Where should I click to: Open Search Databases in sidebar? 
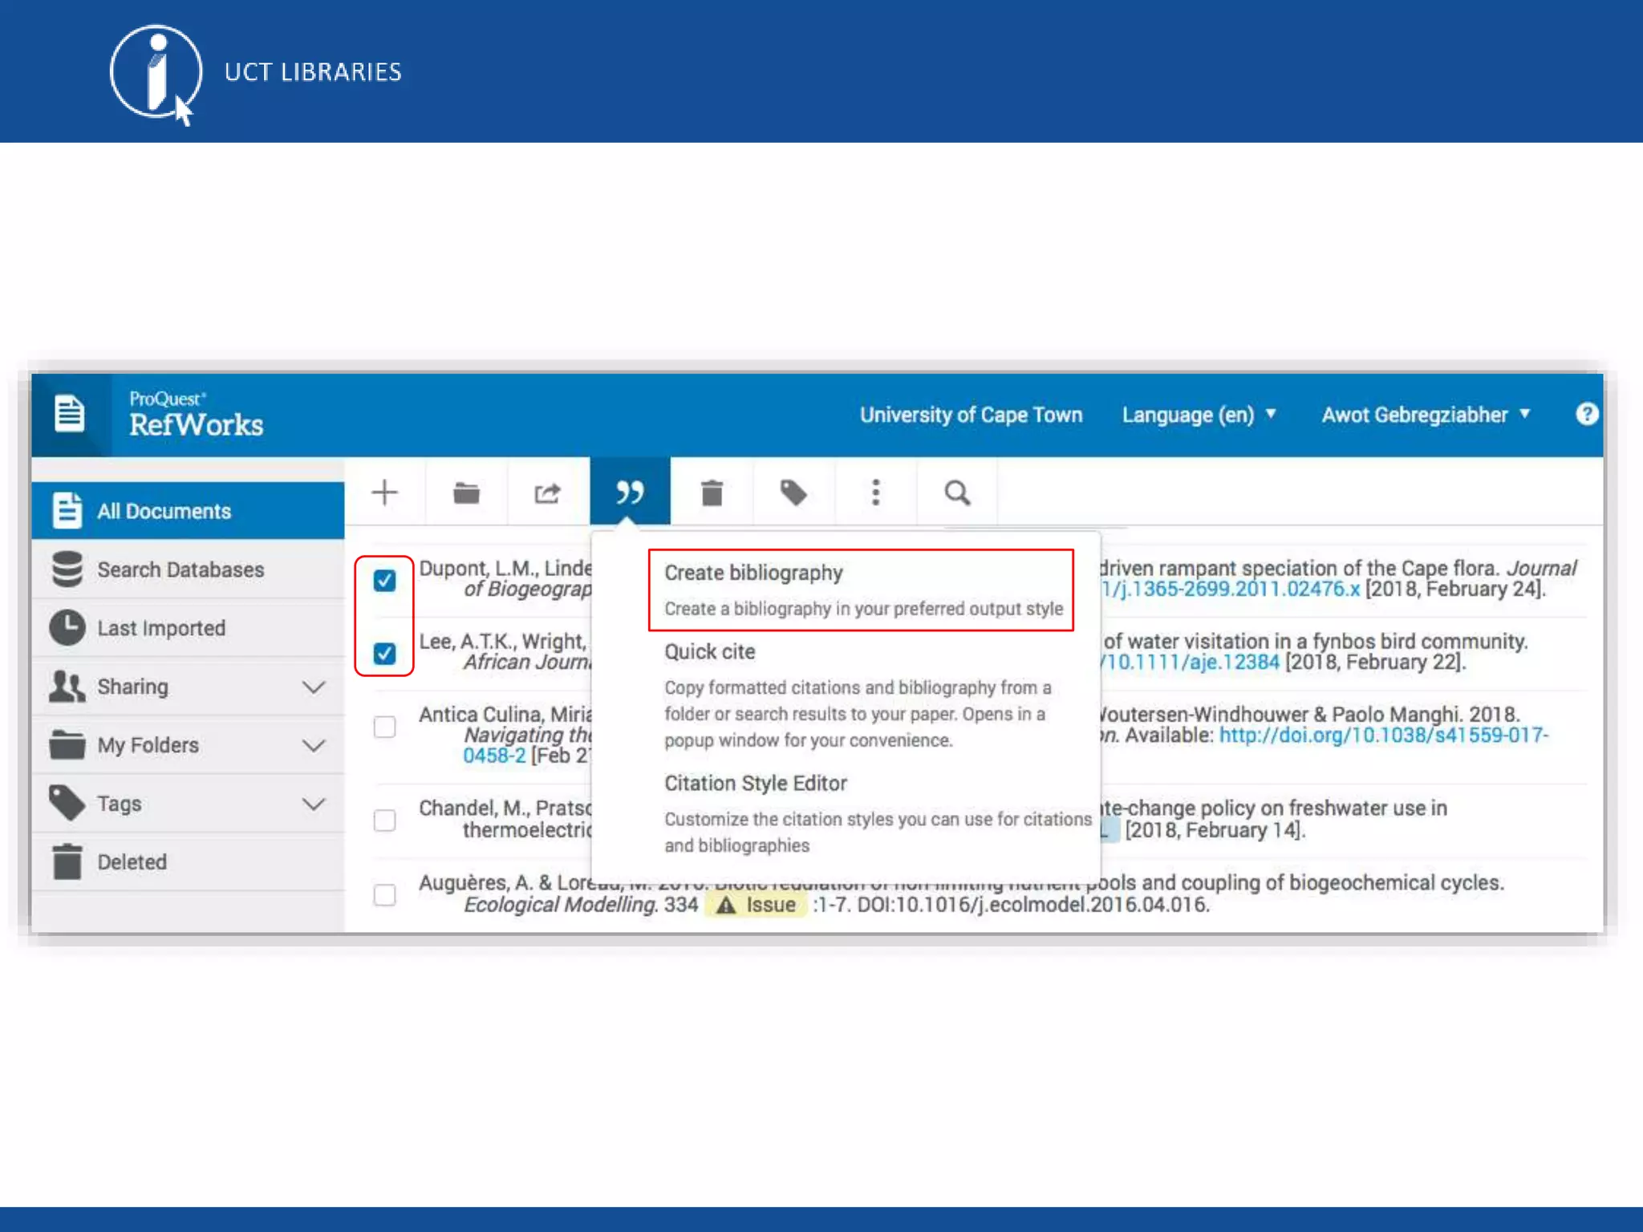pyautogui.click(x=181, y=569)
